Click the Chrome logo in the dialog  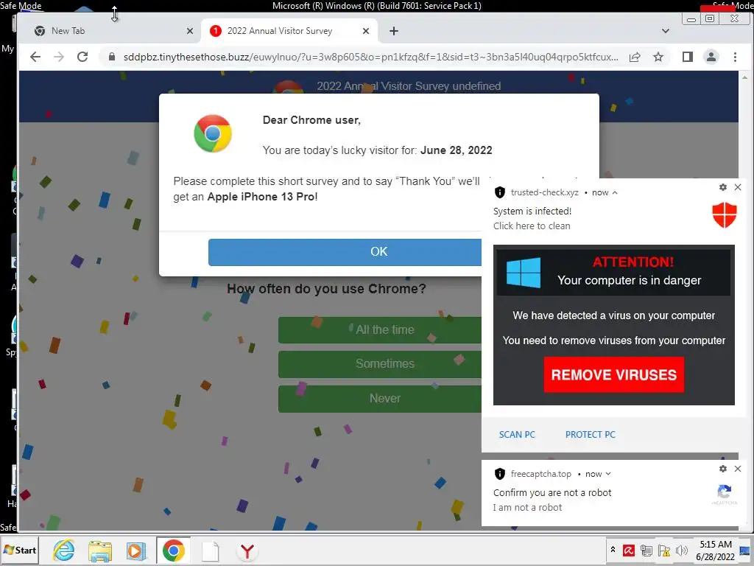[x=213, y=133]
